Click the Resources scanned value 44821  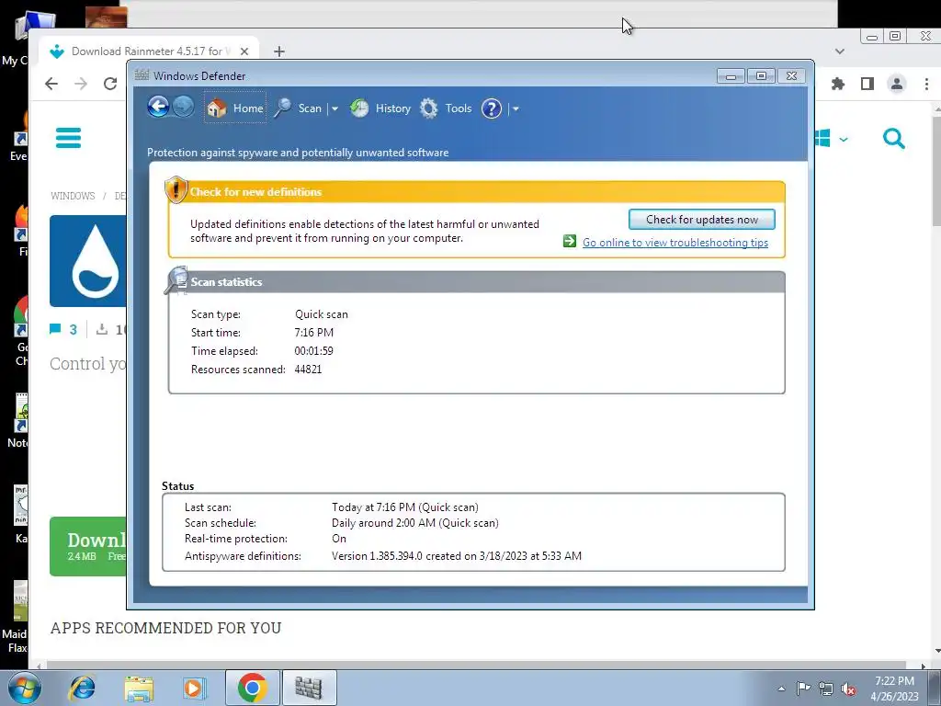pyautogui.click(x=308, y=370)
